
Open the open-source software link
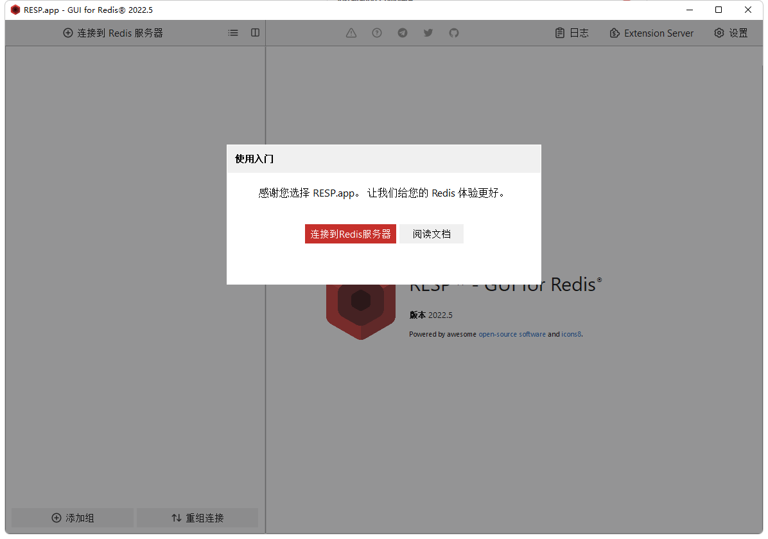pyautogui.click(x=512, y=334)
